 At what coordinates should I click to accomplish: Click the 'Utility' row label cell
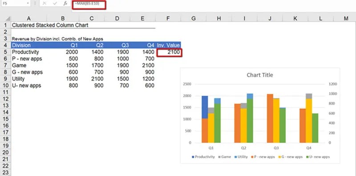point(29,79)
